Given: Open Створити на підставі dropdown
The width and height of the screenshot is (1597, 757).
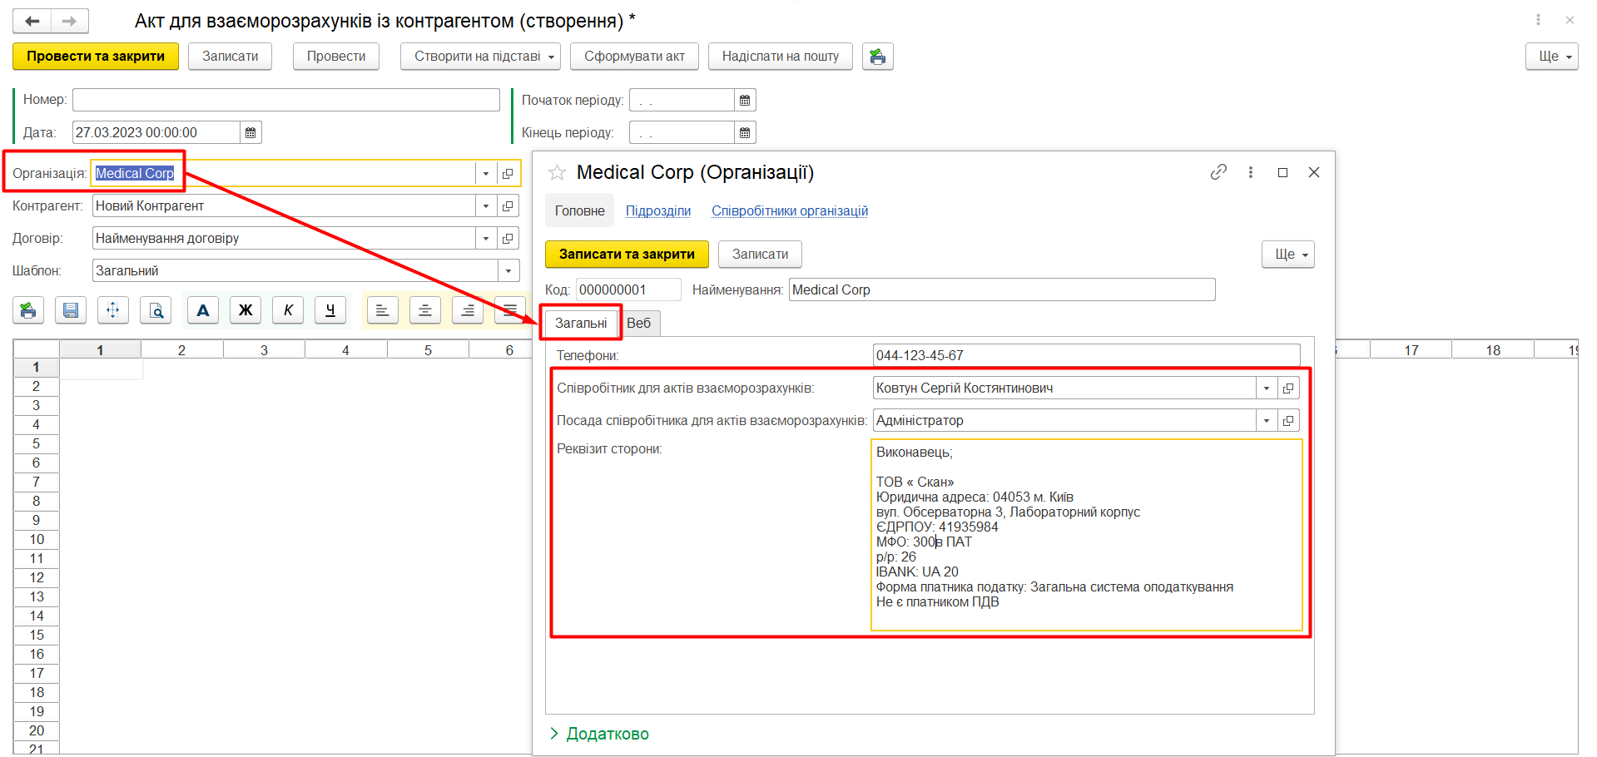Looking at the screenshot, I should 480,57.
